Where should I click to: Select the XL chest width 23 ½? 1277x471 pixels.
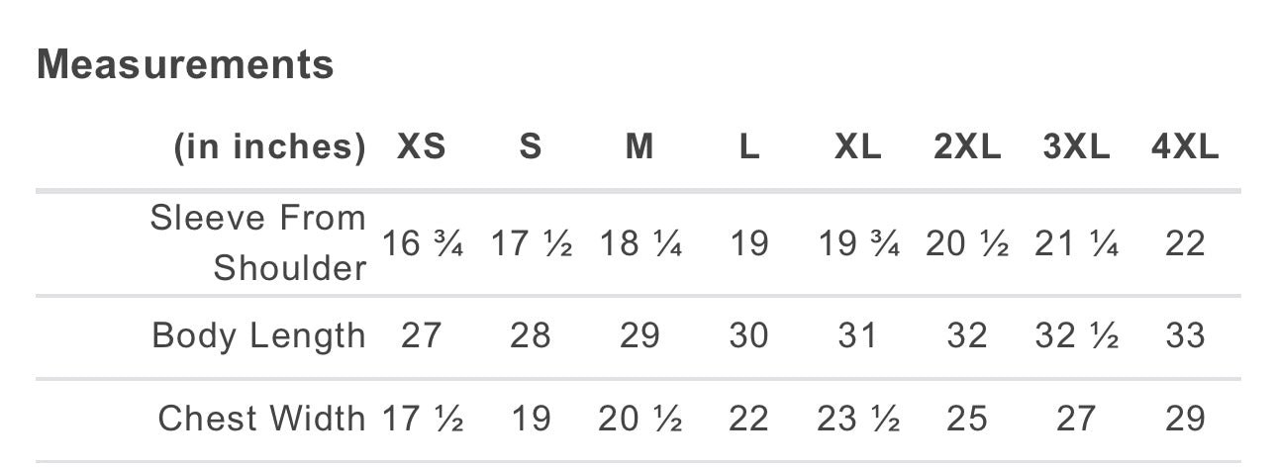point(857,419)
